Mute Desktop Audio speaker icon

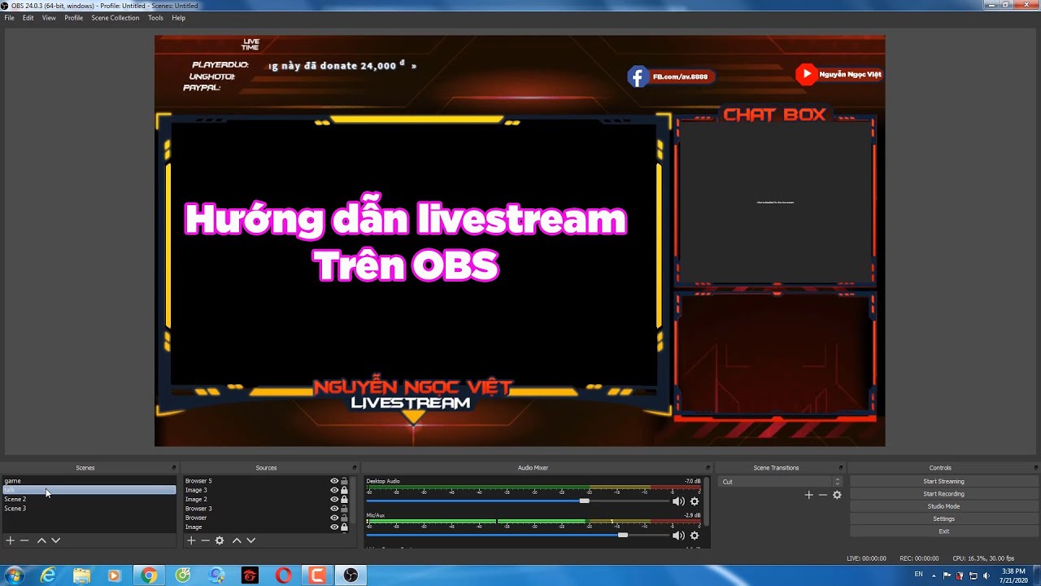click(678, 501)
